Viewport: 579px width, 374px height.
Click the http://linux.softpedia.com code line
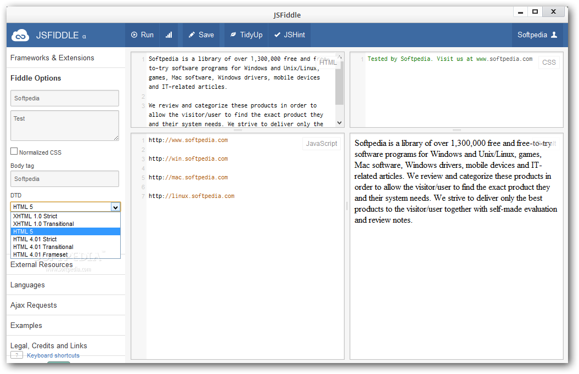[192, 196]
